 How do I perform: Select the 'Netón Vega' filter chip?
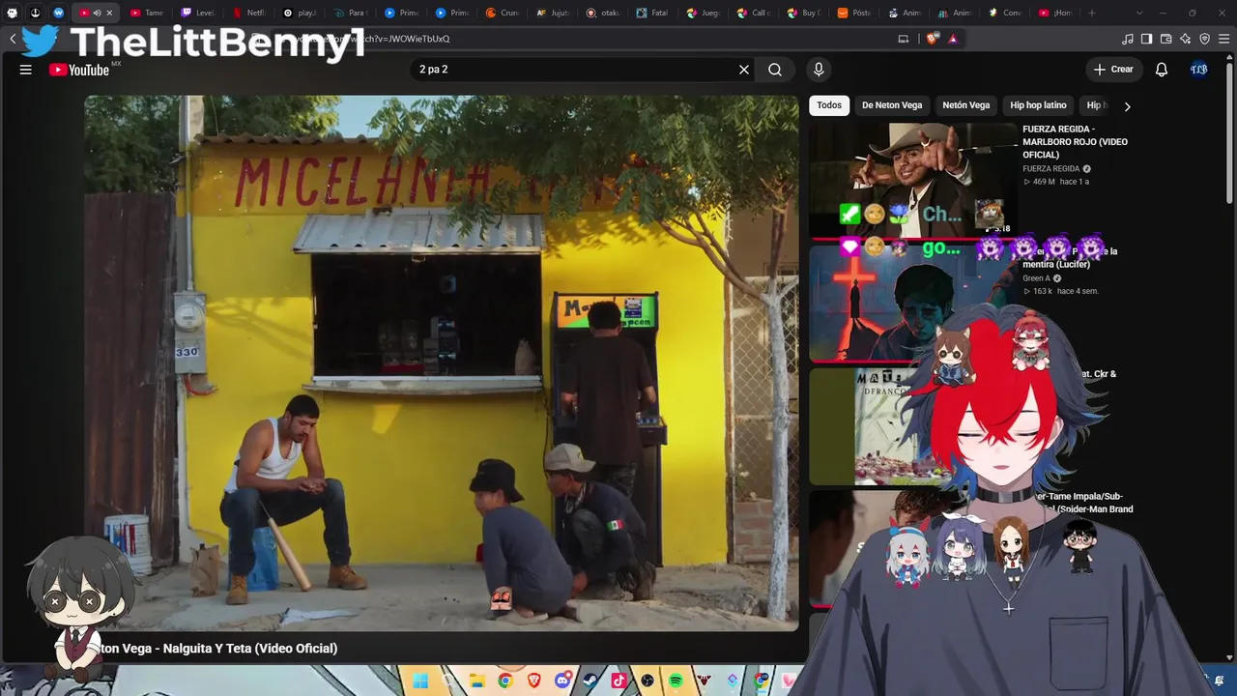(966, 105)
